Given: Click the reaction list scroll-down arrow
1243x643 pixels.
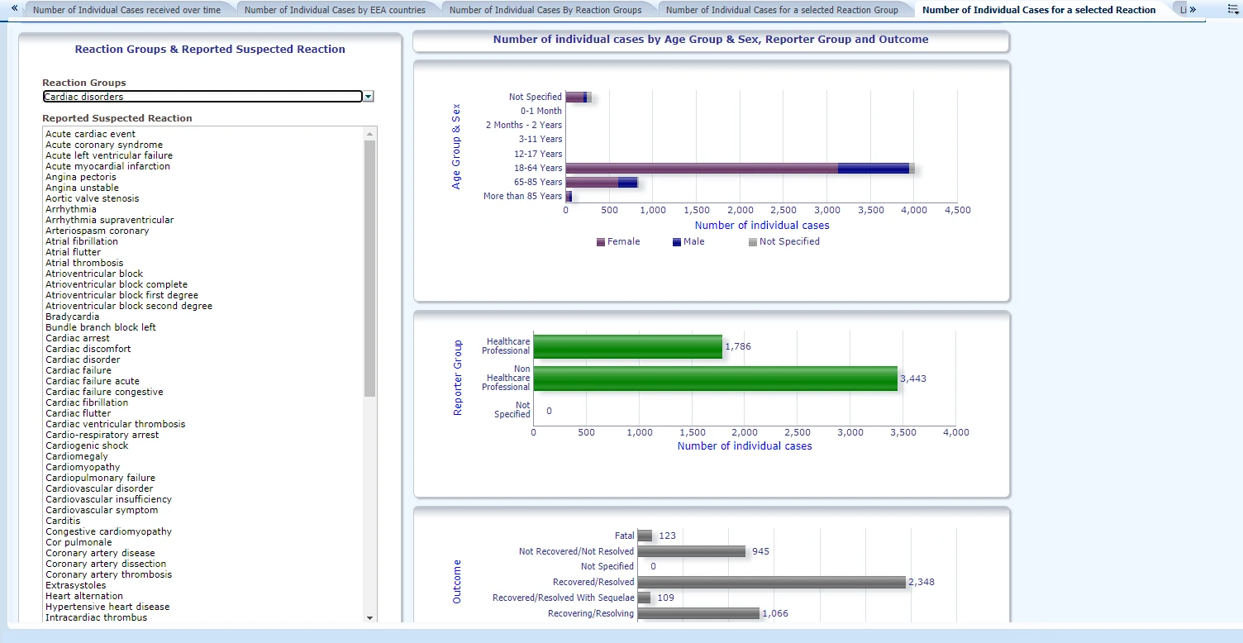Looking at the screenshot, I should pos(369,617).
